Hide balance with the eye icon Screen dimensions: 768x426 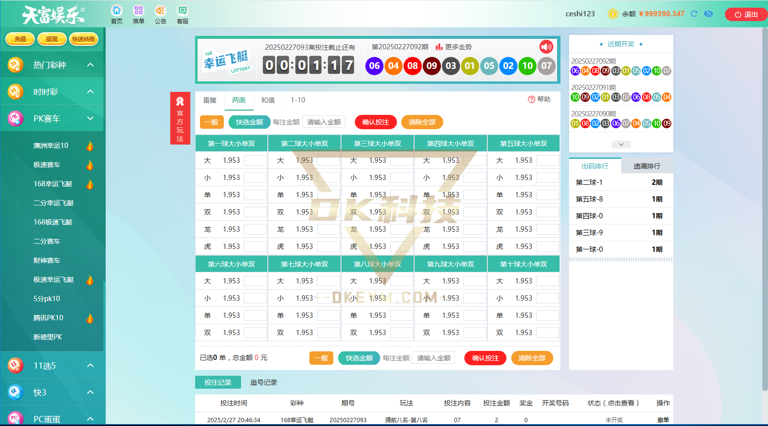[x=709, y=14]
